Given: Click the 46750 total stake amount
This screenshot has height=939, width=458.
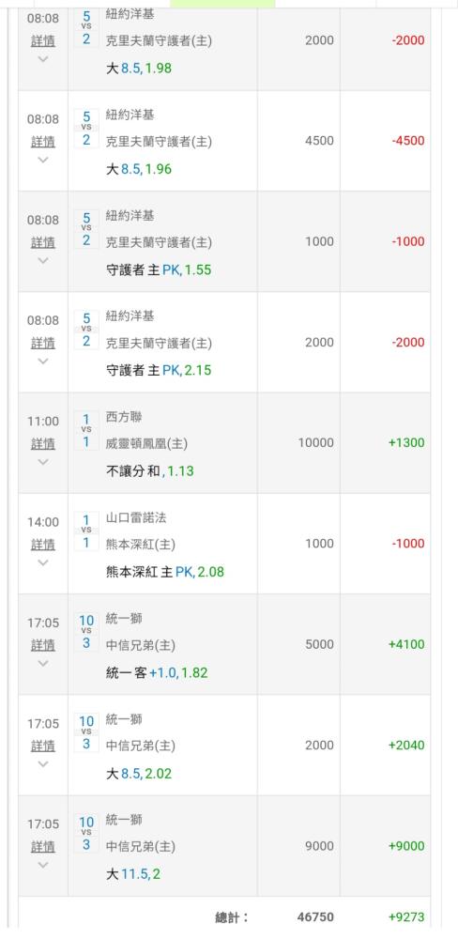Looking at the screenshot, I should [315, 916].
